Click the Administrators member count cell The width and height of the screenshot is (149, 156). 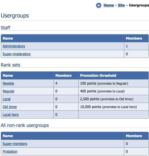(136, 46)
